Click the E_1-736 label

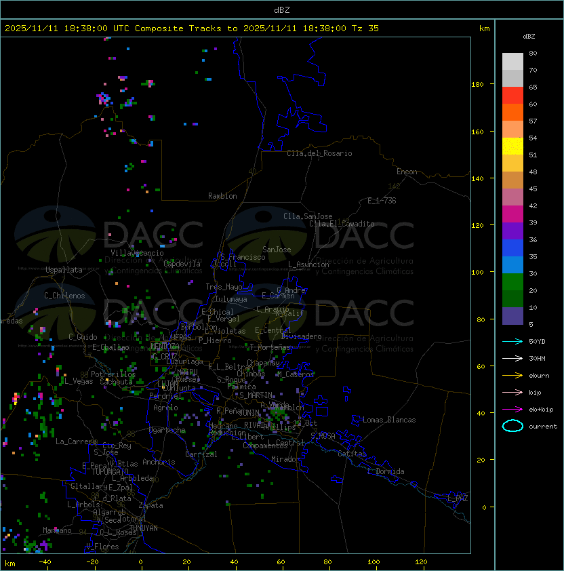(x=382, y=201)
